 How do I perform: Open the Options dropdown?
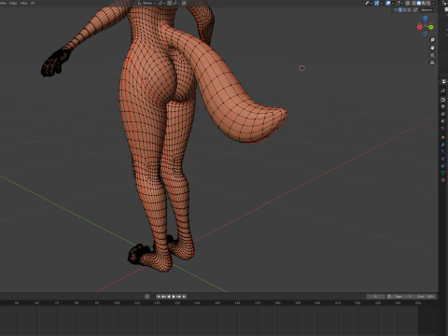(x=428, y=10)
